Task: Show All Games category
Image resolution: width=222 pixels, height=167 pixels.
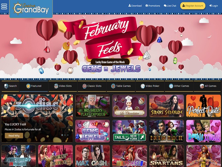Action: [x=208, y=86]
